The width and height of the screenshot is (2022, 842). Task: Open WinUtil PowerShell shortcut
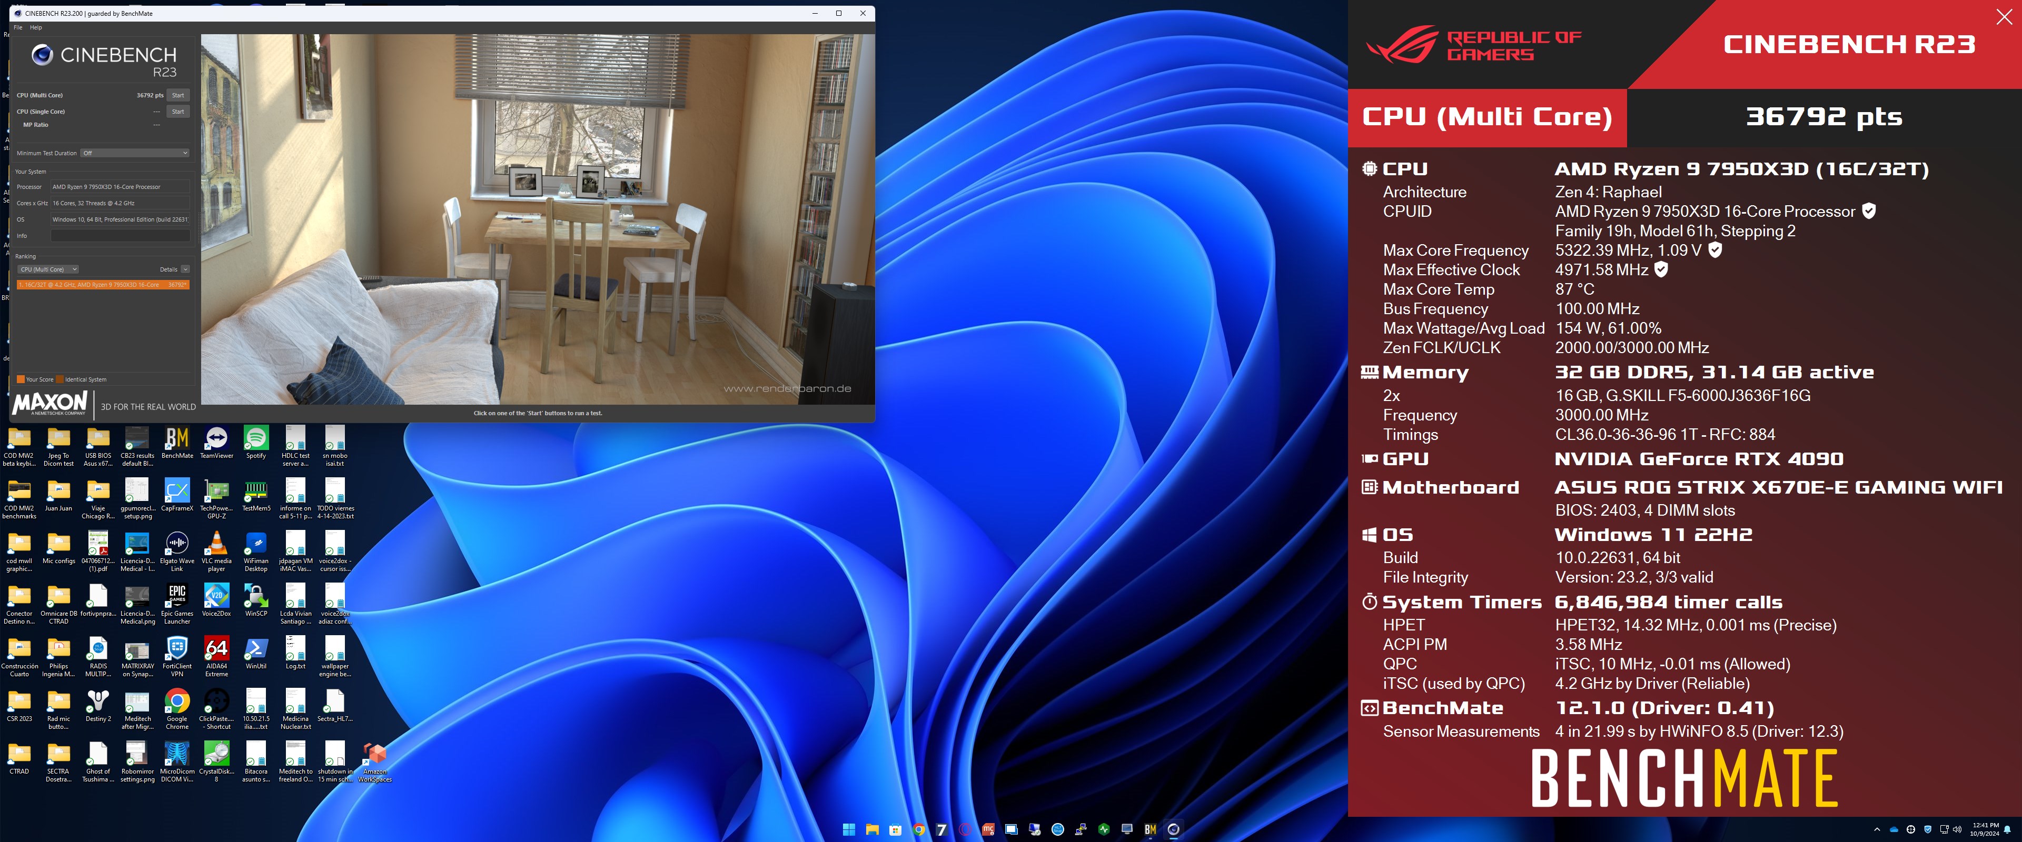pos(256,654)
